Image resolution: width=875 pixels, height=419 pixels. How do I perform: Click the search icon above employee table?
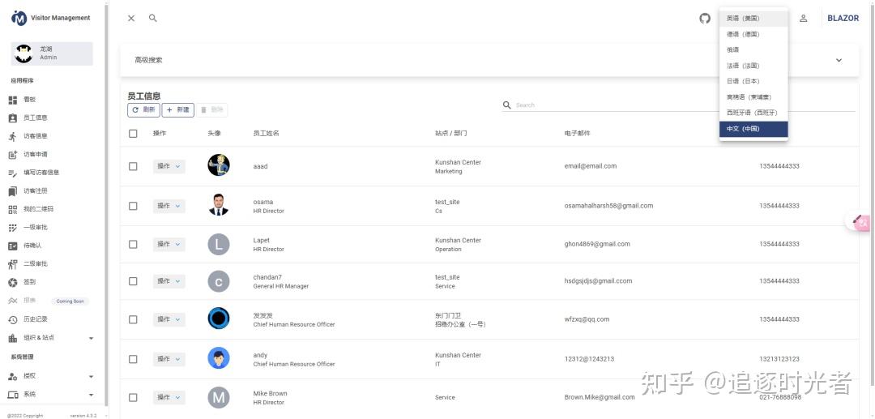pos(506,105)
